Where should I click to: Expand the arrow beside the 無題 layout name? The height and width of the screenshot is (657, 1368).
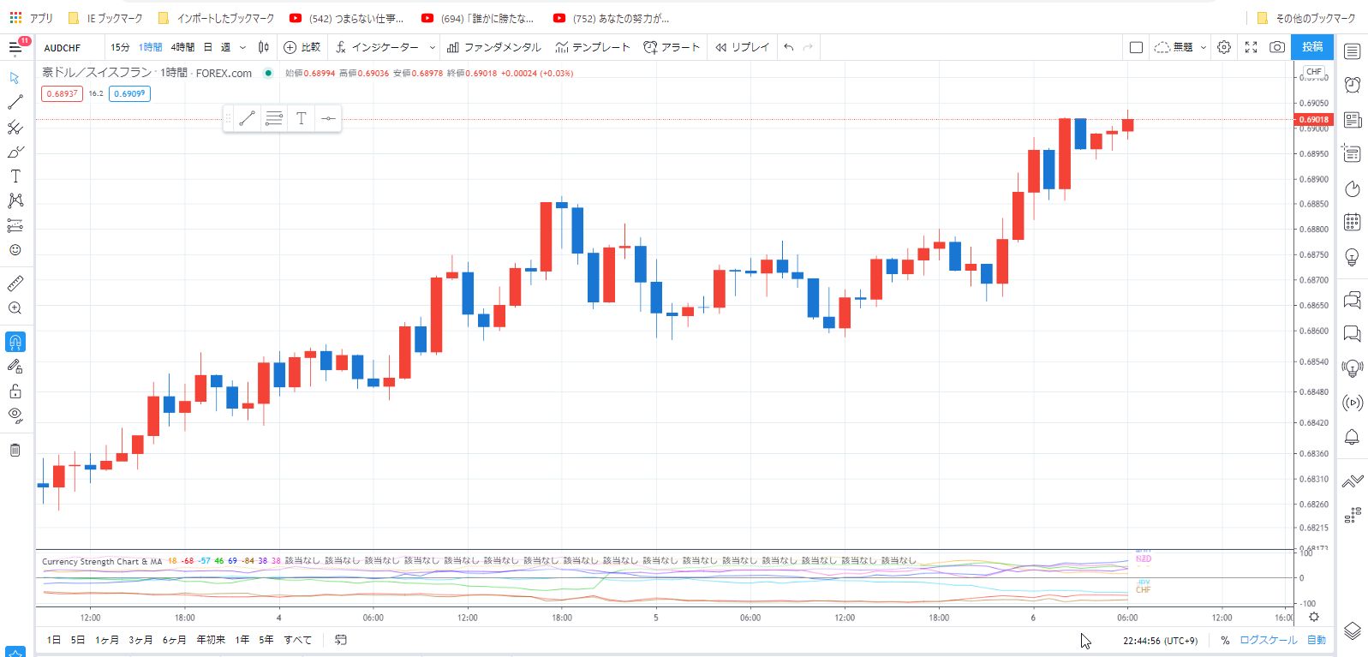1203,47
